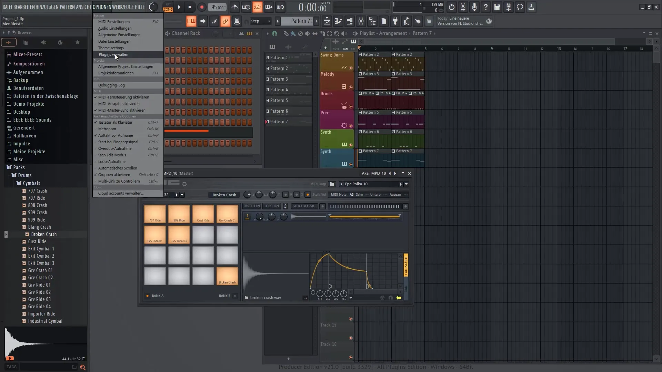The image size is (662, 372).
Task: Select the Mute tool in Playlist
Action: point(308,33)
